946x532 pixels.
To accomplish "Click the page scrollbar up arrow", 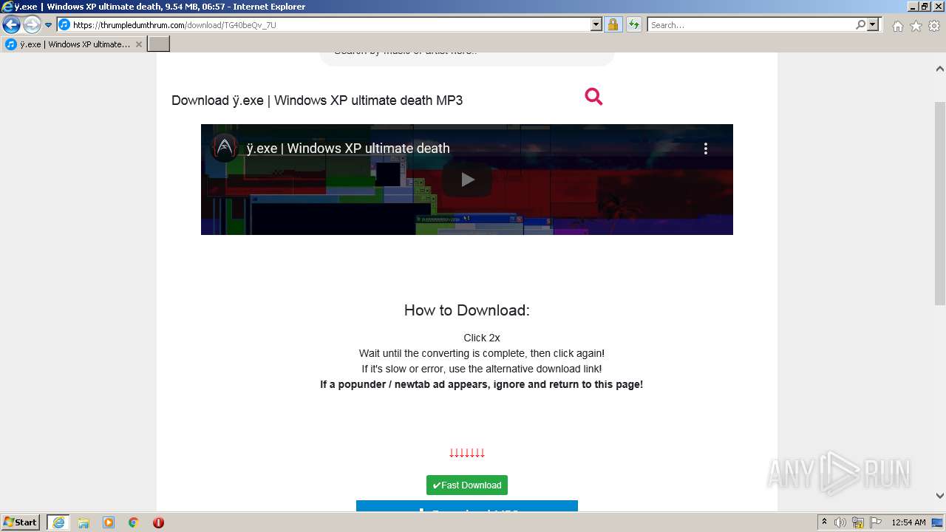I will tap(940, 69).
